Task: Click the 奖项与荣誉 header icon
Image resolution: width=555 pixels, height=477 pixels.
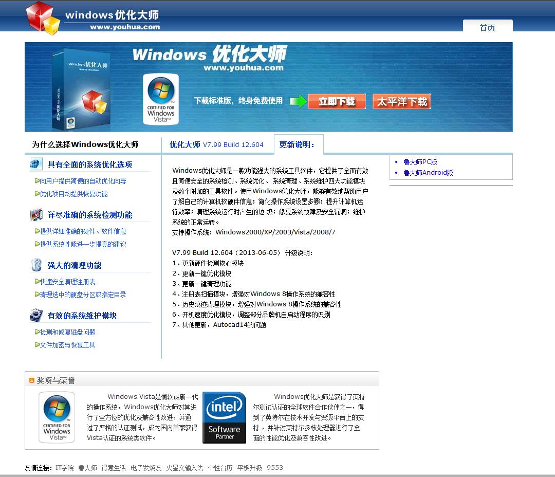Action: pos(31,378)
